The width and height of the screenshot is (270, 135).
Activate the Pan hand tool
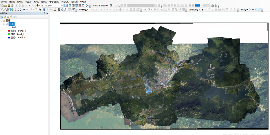[9, 10]
